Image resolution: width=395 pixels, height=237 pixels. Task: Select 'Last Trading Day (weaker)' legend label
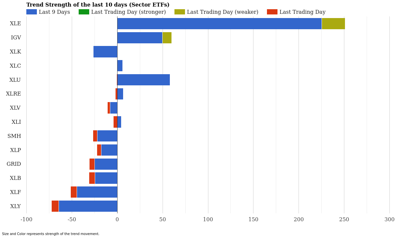click(223, 12)
